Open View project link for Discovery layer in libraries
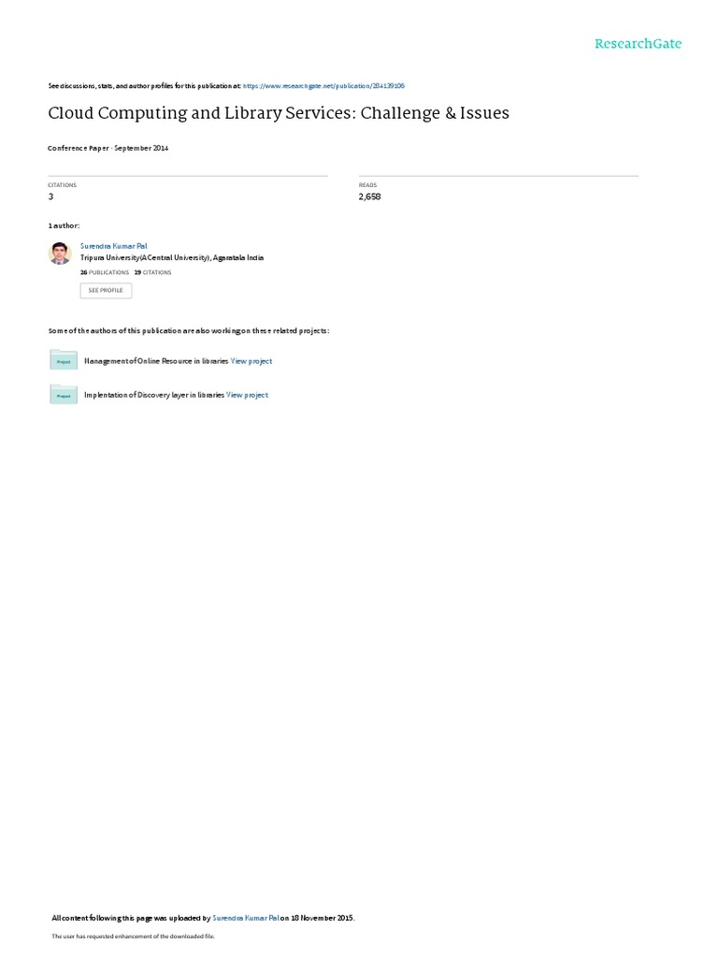The height and width of the screenshot is (958, 718). tap(247, 396)
